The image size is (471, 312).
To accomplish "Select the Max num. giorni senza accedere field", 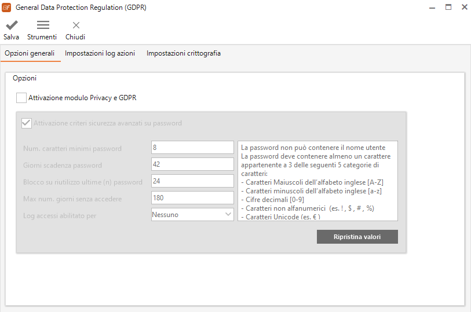I will 192,198.
